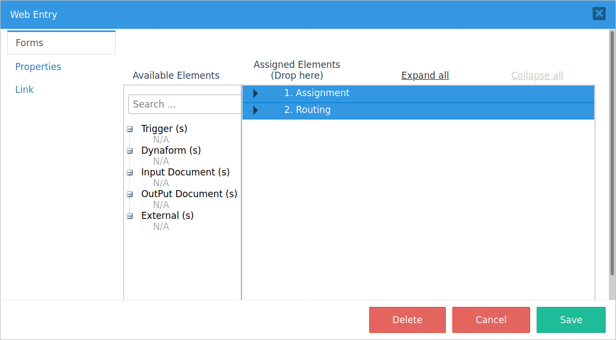The image size is (616, 340).
Task: Collapse the External (s) tree node
Action: [x=130, y=216]
